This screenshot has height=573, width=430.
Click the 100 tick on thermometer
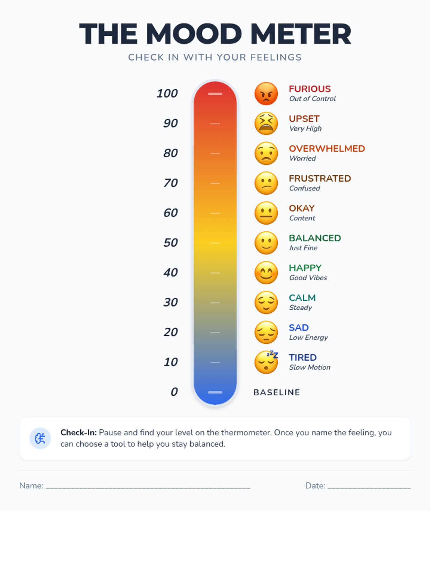click(215, 94)
